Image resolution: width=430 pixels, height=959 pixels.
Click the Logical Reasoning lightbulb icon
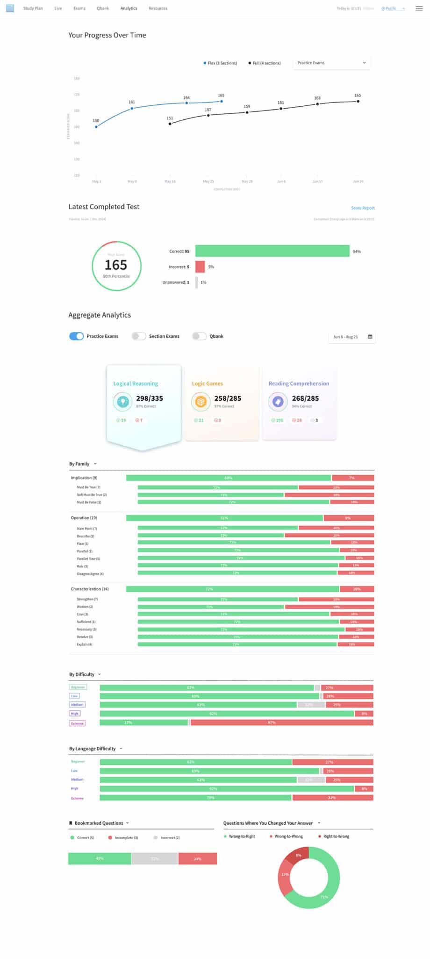tap(122, 401)
